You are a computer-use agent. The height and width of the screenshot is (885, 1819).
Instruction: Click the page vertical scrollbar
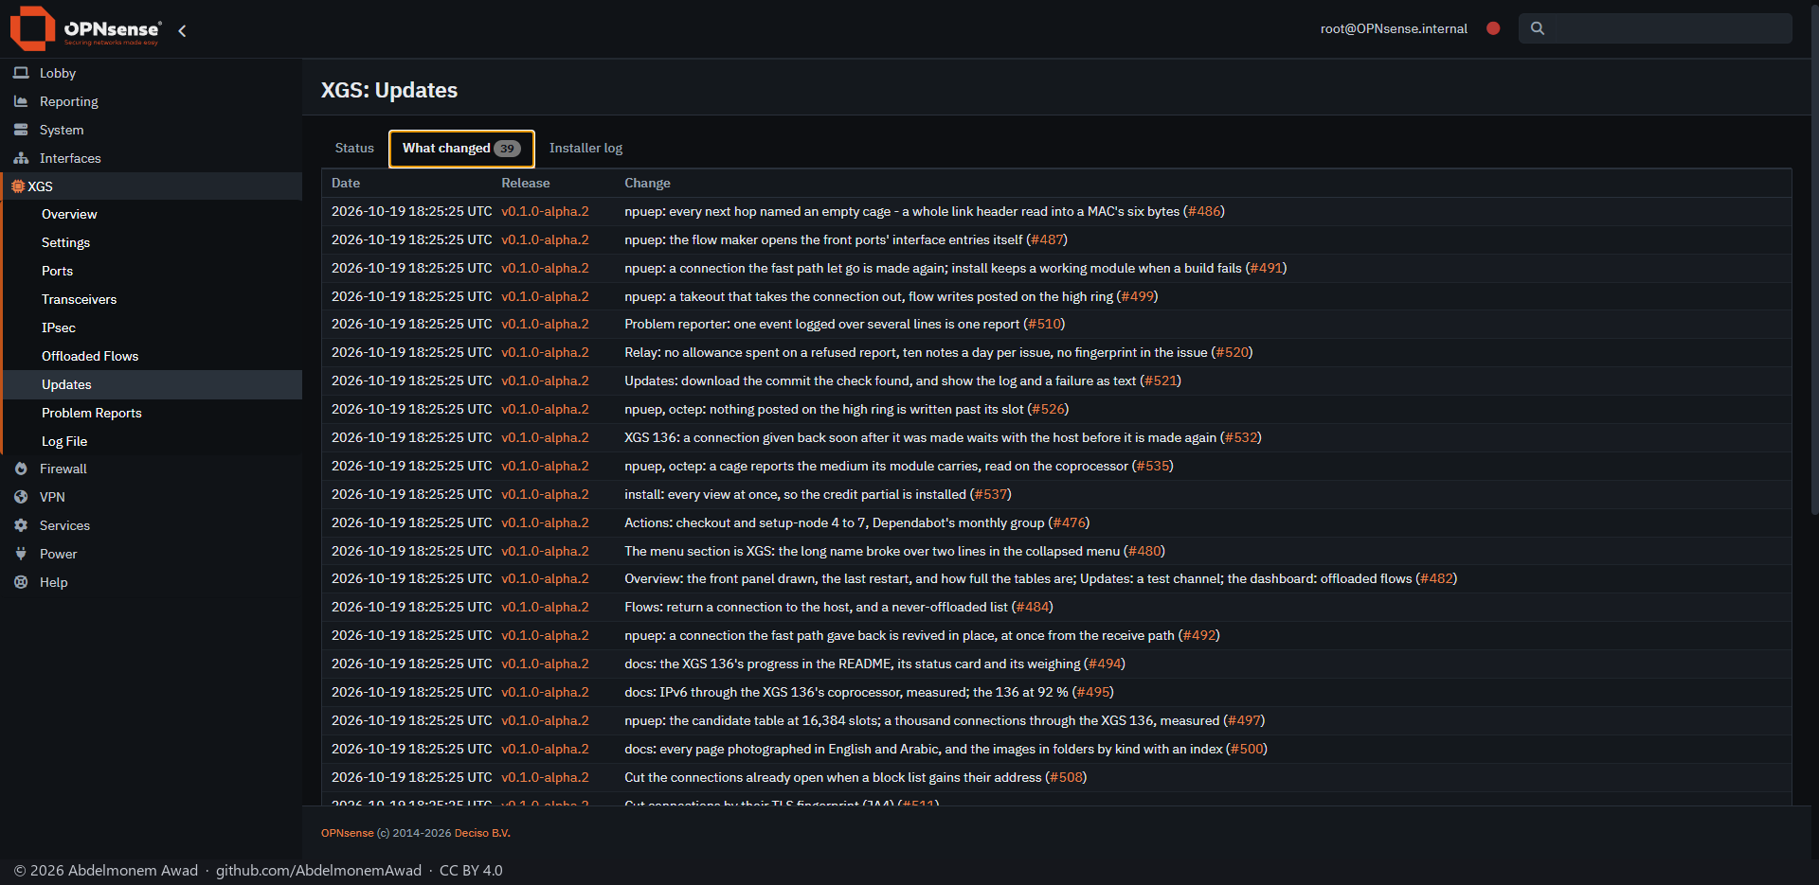point(1814,260)
